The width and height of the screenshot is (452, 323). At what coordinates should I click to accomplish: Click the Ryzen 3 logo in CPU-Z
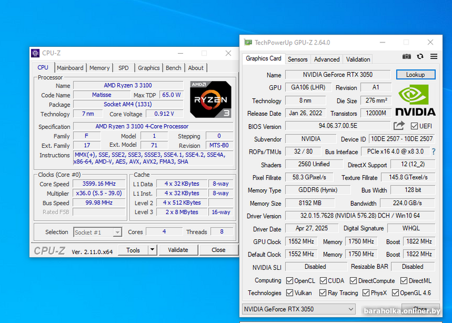click(x=210, y=99)
